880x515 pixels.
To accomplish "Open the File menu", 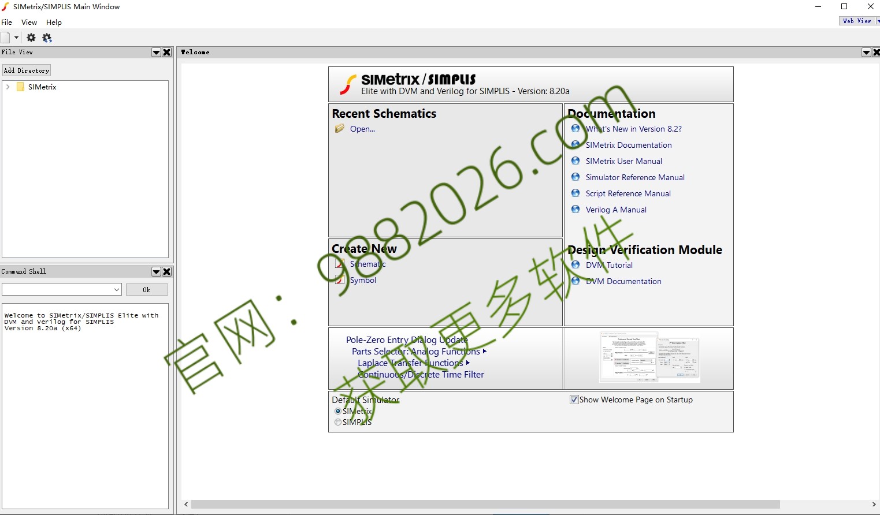I will [x=7, y=22].
